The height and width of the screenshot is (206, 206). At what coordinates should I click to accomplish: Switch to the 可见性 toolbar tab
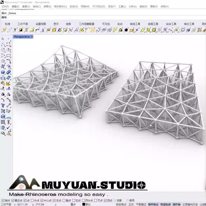[x=106, y=24]
